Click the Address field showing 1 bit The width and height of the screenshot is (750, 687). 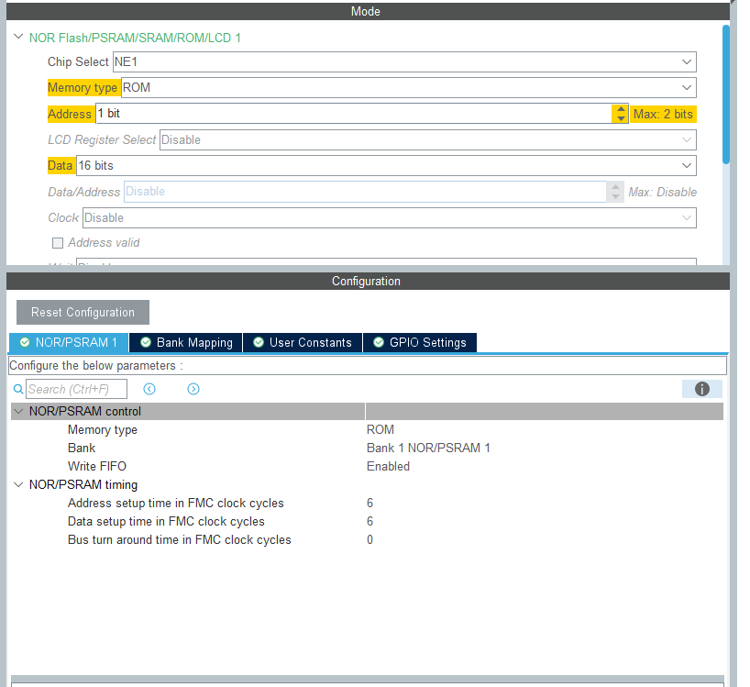click(x=354, y=114)
